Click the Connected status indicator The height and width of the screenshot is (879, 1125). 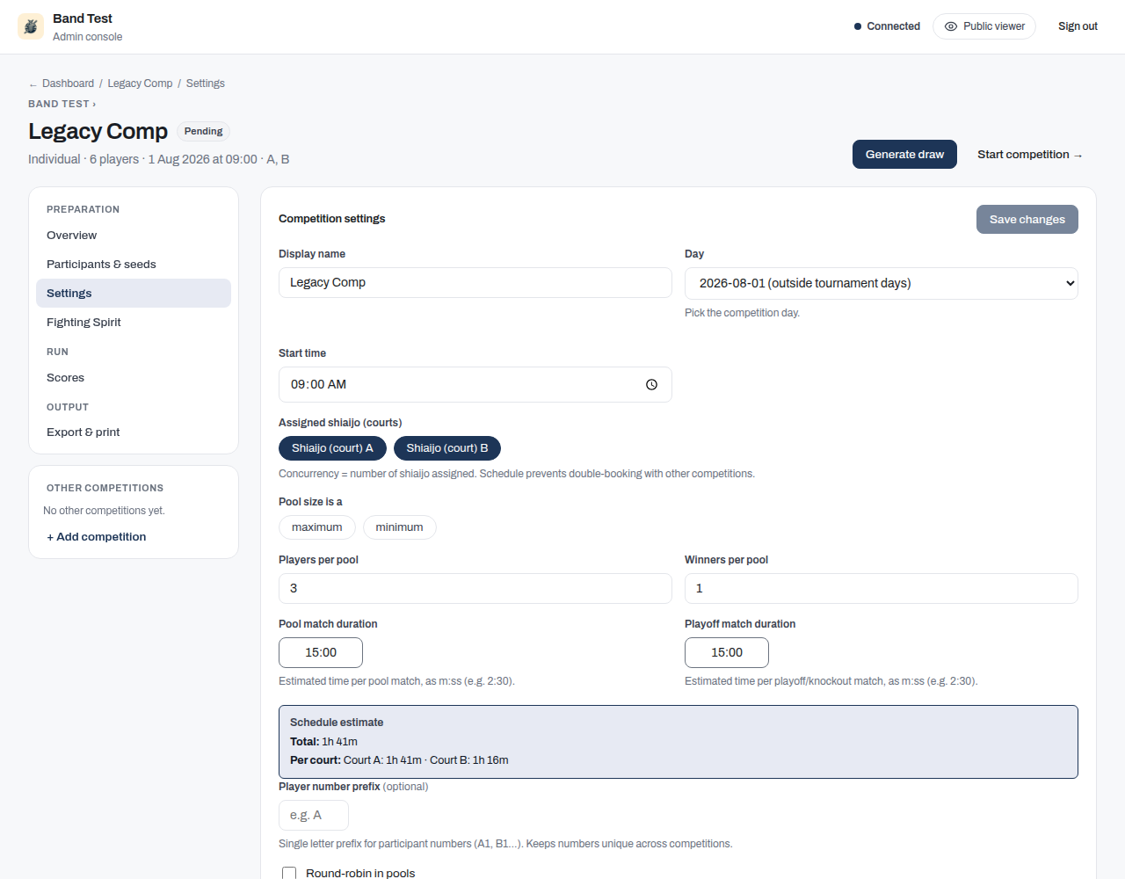887,26
